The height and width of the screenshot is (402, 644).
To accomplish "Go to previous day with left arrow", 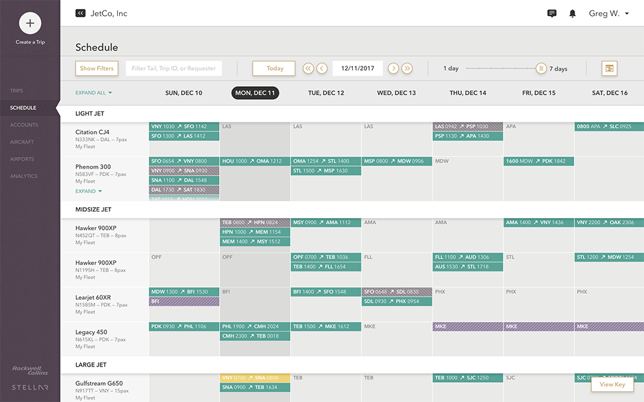I will (x=322, y=68).
